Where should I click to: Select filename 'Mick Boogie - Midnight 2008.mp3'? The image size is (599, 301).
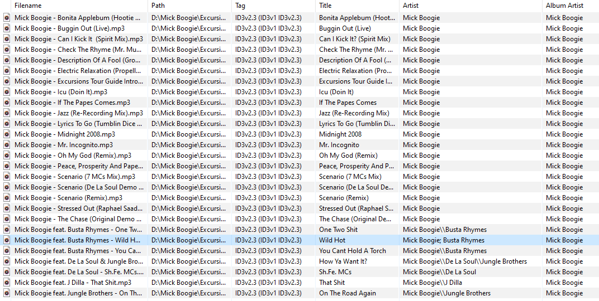[x=65, y=134]
